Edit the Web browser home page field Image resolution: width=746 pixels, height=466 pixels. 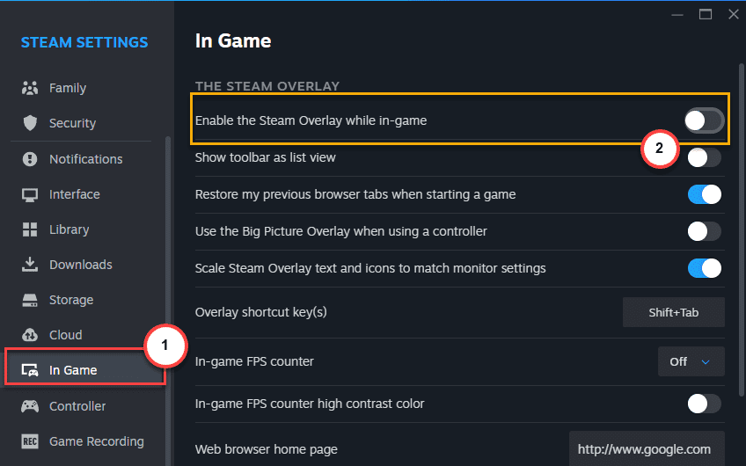point(647,449)
